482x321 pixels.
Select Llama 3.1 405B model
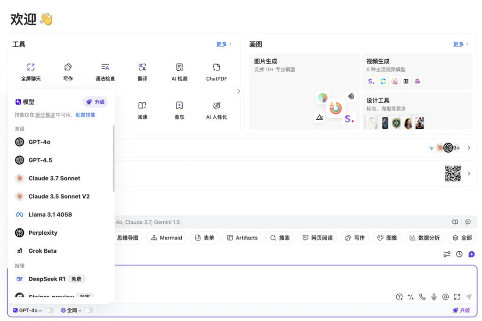[62, 214]
